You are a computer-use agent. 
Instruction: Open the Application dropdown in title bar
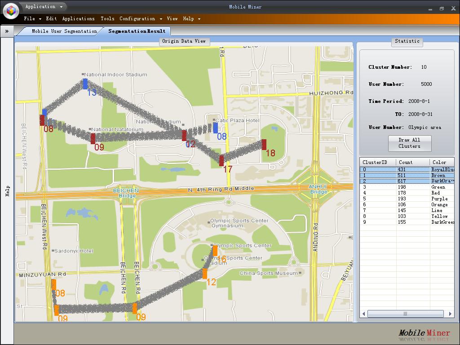coord(44,7)
